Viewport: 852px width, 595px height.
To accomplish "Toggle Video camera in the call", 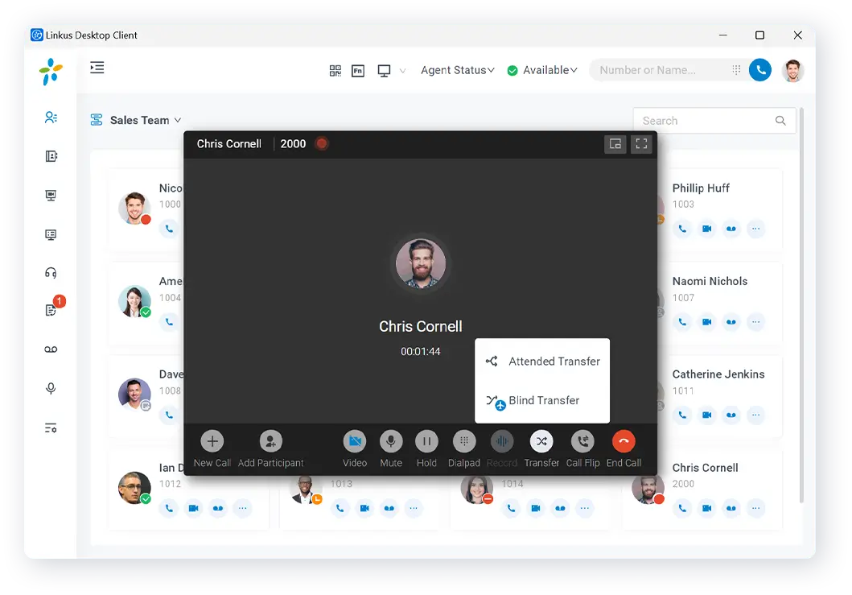I will point(354,441).
